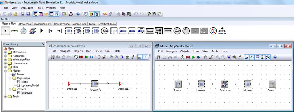Zoom out in the MojeSlozka.Model window
Image resolution: width=294 pixels, height=112 pixels.
pos(223,57)
